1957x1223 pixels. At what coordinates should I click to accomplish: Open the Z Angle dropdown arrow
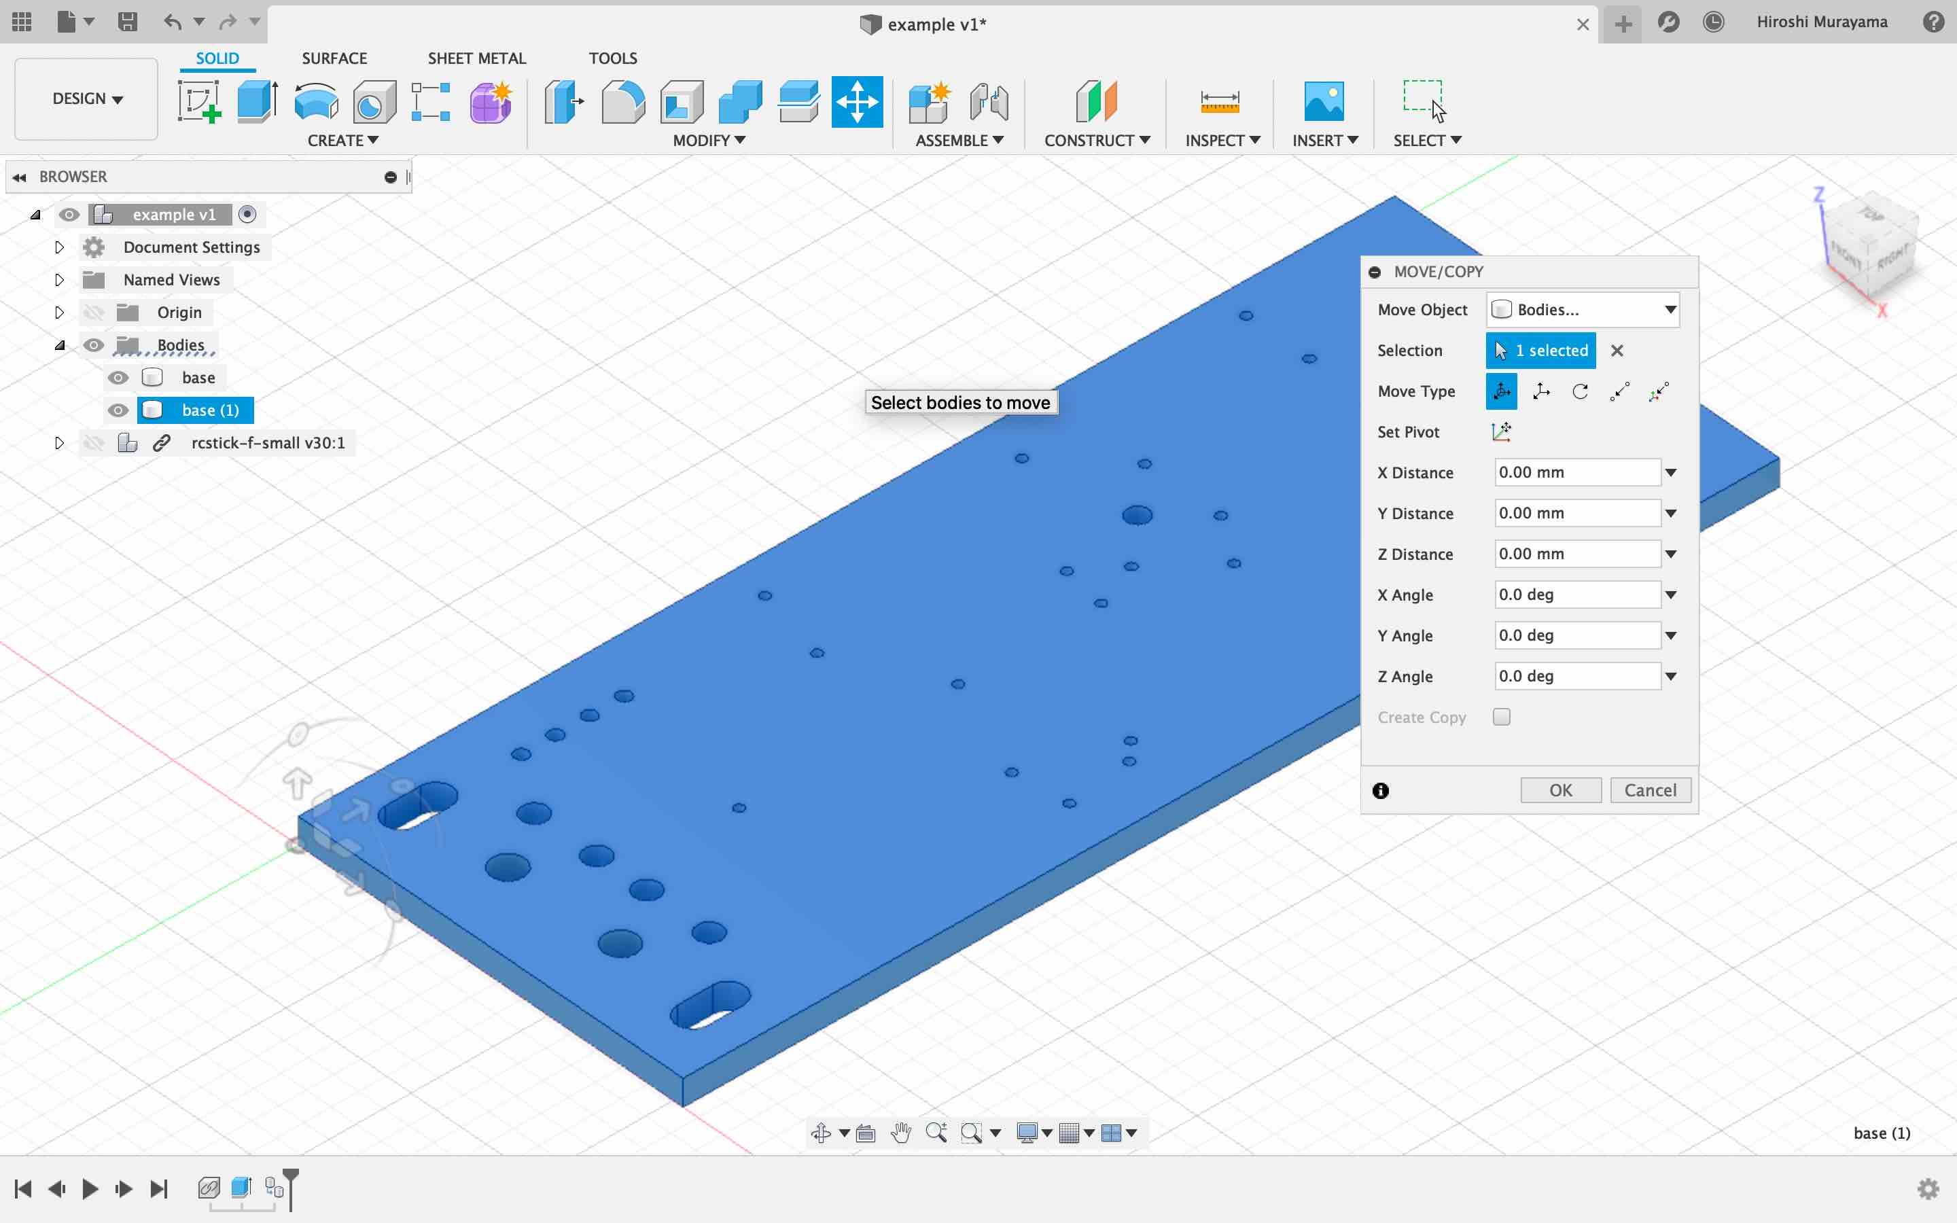point(1671,676)
